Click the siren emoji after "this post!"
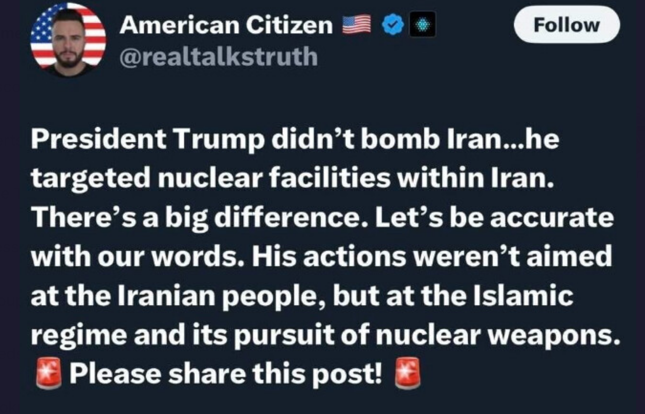The height and width of the screenshot is (414, 645). (407, 373)
